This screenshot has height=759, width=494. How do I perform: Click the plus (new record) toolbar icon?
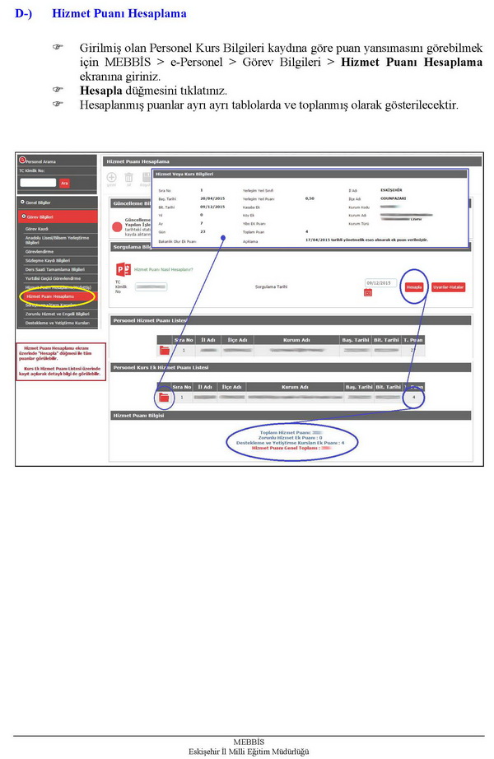[x=111, y=177]
